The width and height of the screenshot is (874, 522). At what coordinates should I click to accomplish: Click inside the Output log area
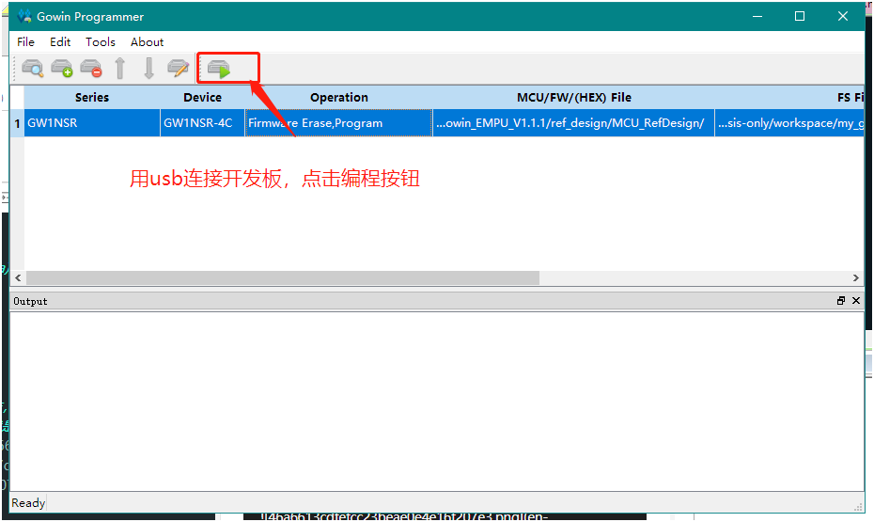(x=437, y=402)
